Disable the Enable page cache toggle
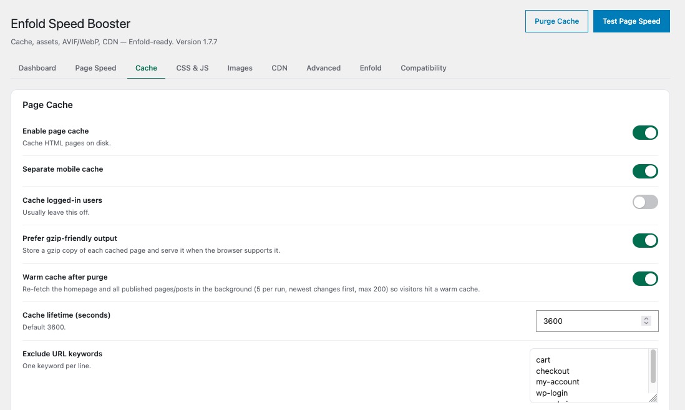 pyautogui.click(x=645, y=132)
